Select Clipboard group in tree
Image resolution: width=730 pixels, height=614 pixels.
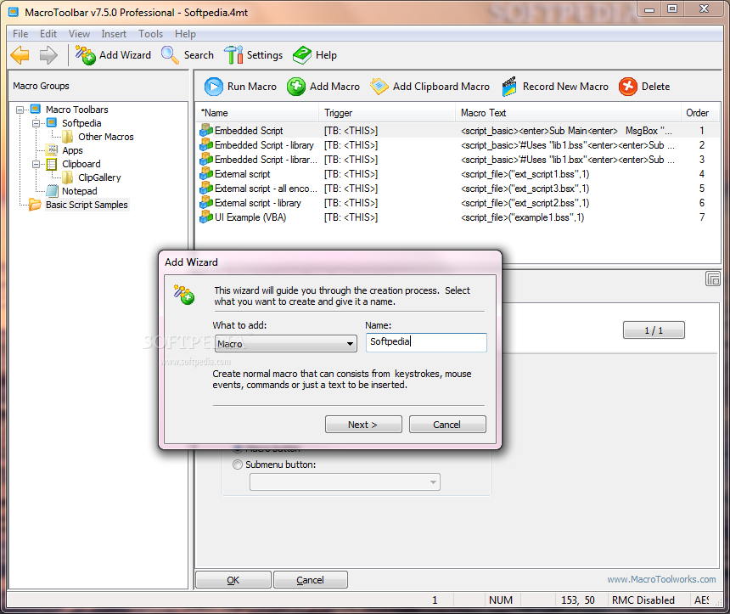[81, 164]
